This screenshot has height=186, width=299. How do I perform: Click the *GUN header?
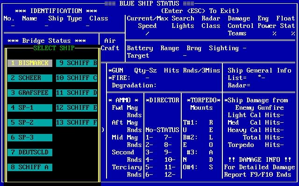pos(116,70)
